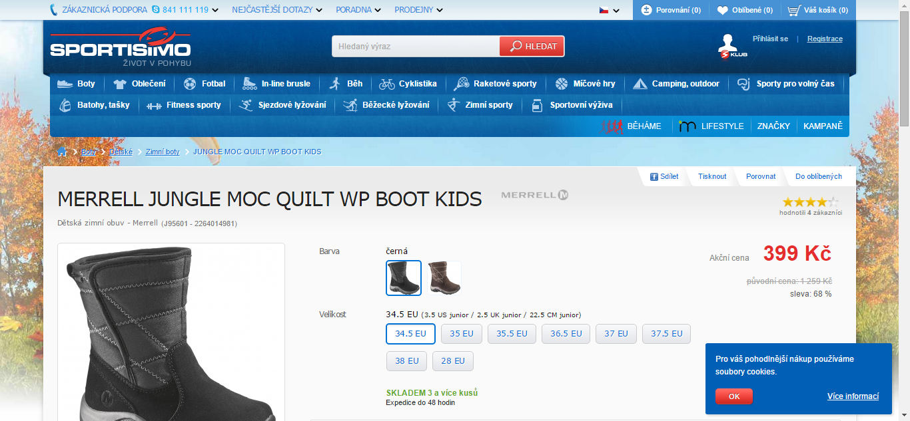This screenshot has width=910, height=421.
Task: Choose size 35.5 EU
Action: click(x=512, y=334)
